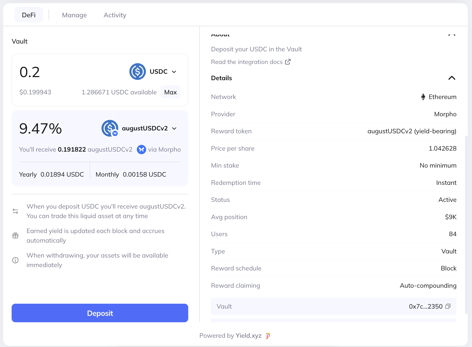Image resolution: width=472 pixels, height=347 pixels.
Task: Click the Min stake No minimum value
Action: pos(438,166)
